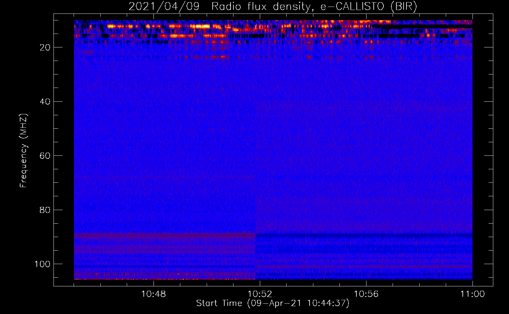The width and height of the screenshot is (509, 314).
Task: Click the plot title "2021/04/09 Radio flux density, e-CALLISTO (BIR)"
Action: [x=273, y=7]
